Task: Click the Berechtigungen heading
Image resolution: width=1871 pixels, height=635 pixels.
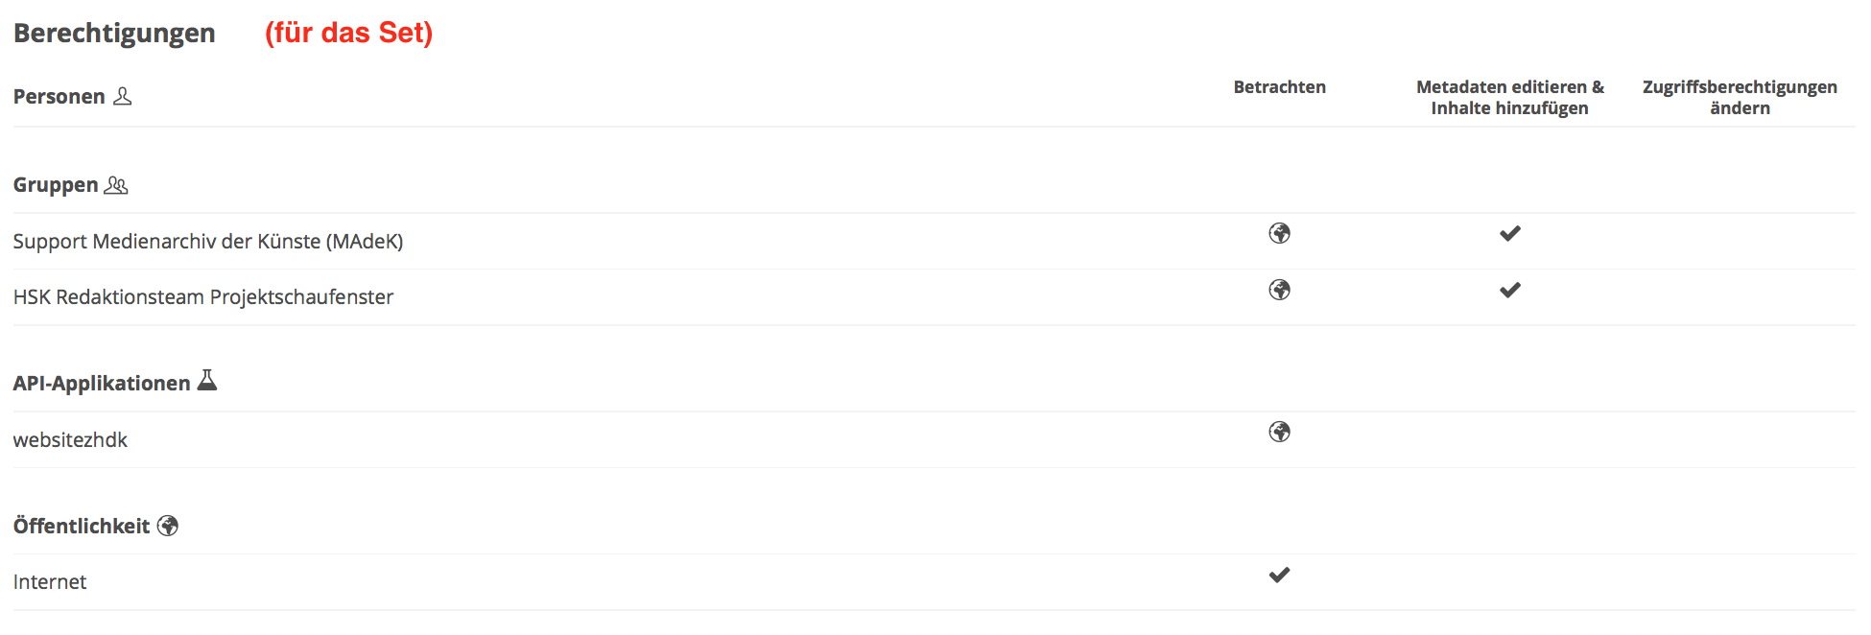Action: (x=114, y=34)
